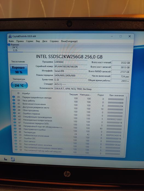The height and width of the screenshot is (191, 144).
Task: Open the Сервис menu
Action: click(30, 41)
